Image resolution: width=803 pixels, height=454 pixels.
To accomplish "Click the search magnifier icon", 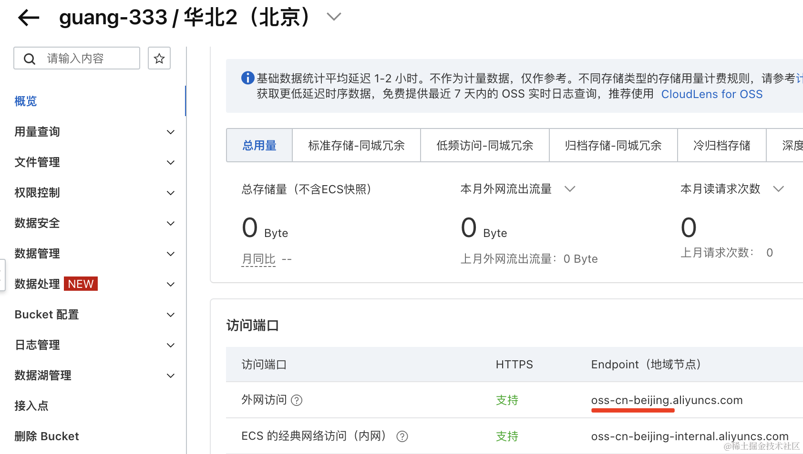I will pos(30,59).
